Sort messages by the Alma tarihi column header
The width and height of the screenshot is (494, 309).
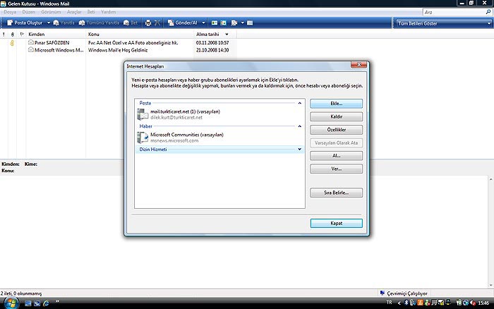tap(215, 34)
